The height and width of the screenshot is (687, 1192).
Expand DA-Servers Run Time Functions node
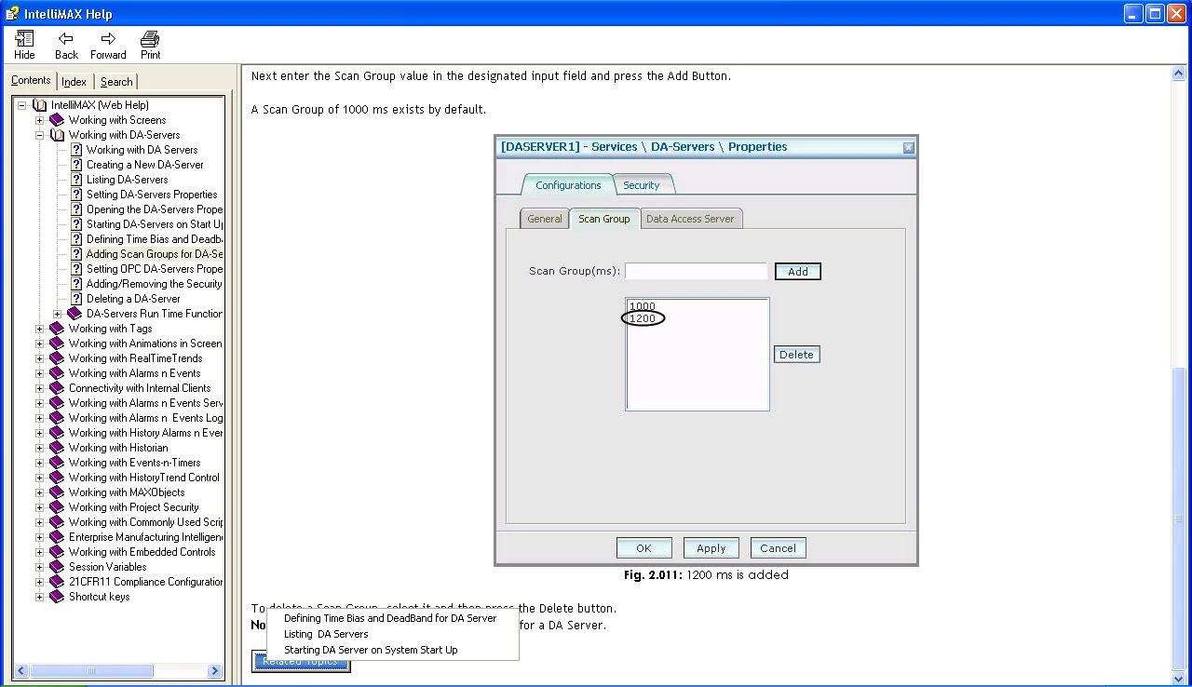(x=57, y=314)
